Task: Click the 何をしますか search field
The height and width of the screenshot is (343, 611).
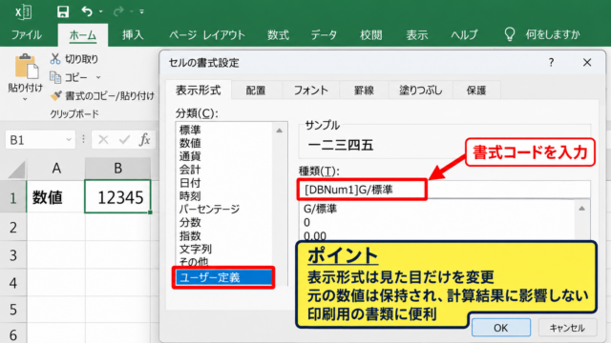Action: coord(553,34)
